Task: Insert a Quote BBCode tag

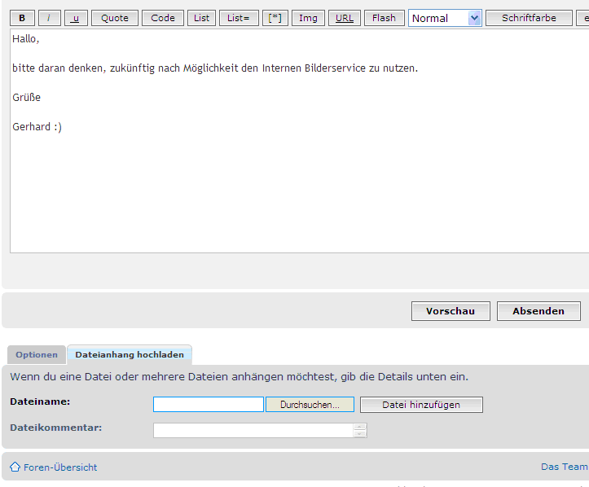Action: [x=115, y=18]
